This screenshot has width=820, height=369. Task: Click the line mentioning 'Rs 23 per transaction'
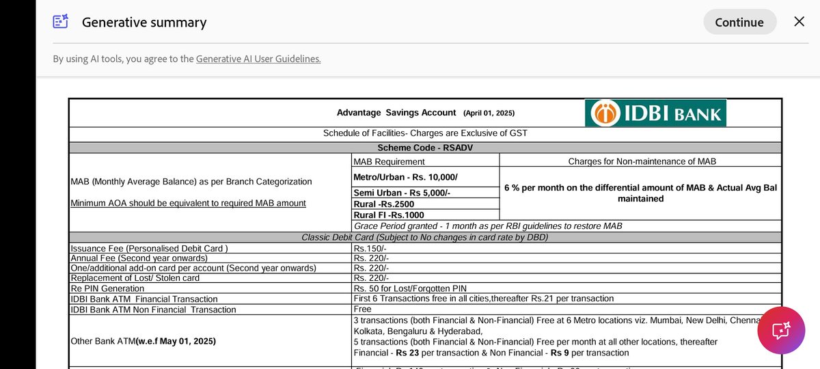tap(491, 353)
